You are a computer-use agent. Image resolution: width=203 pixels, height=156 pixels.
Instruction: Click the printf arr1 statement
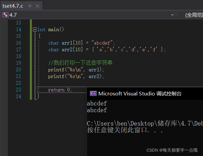click(x=76, y=70)
